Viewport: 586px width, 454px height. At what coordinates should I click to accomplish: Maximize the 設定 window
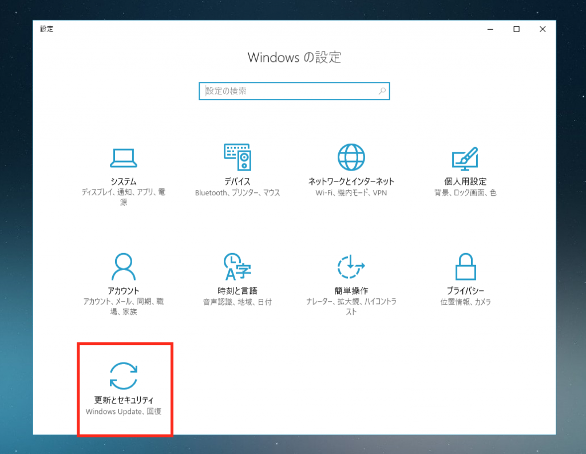click(x=517, y=29)
